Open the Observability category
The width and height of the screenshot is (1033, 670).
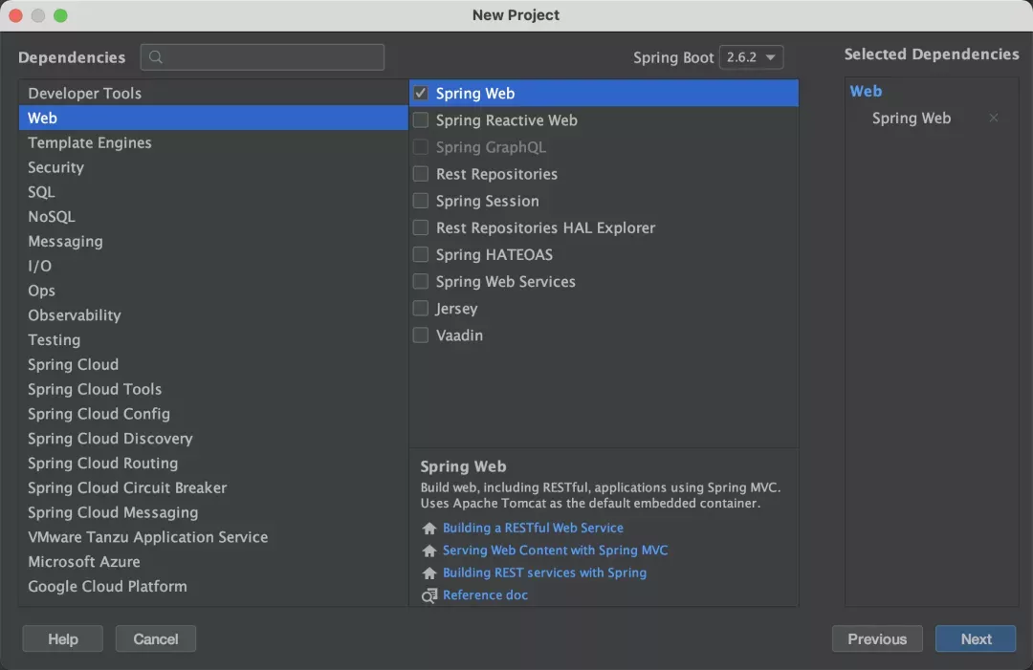[213, 315]
